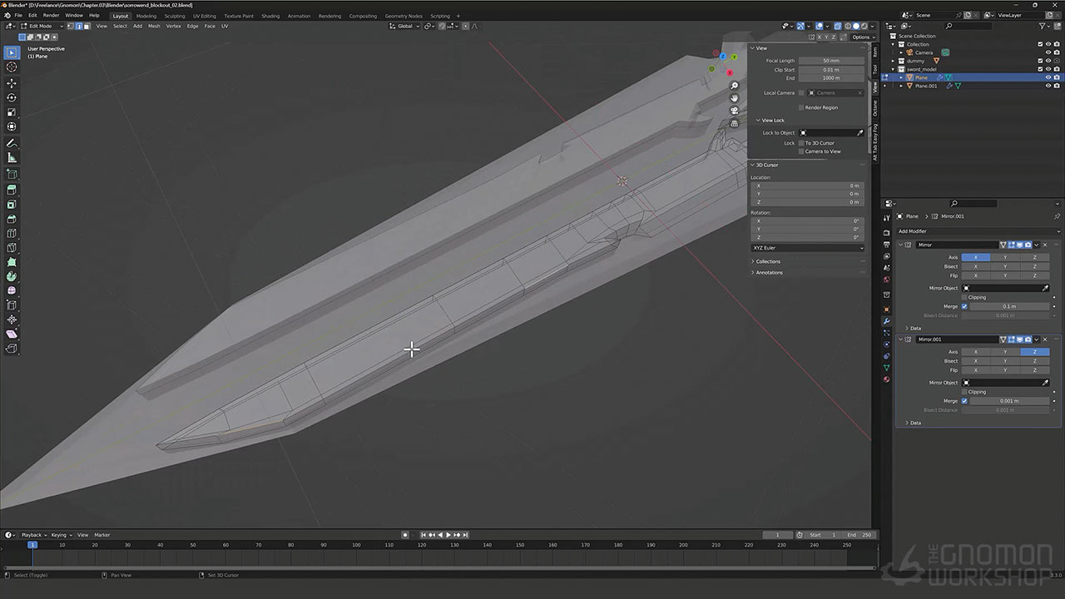Screen dimensions: 1065x599
Task: Open the Render menu in the top bar
Action: (51, 15)
